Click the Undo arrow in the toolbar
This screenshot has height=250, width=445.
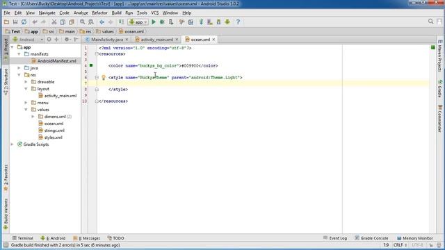point(35,22)
